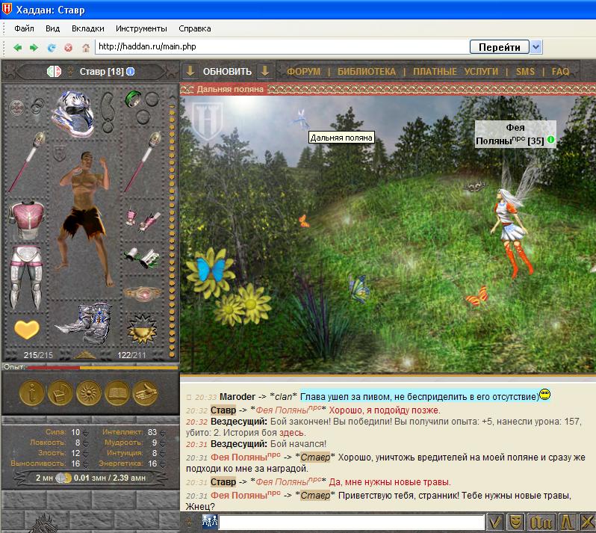Stop loading with the red X icon
This screenshot has width=596, height=533.
tap(69, 48)
